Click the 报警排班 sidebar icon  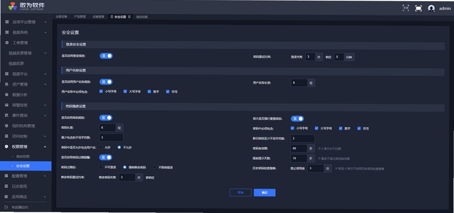click(7, 105)
